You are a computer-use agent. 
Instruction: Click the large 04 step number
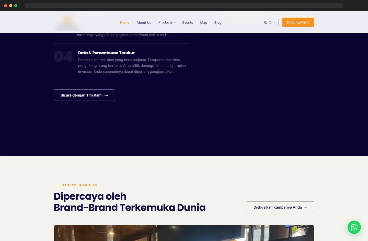63,56
